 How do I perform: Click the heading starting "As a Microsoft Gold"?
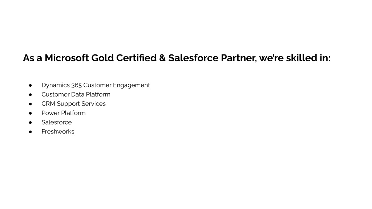(x=177, y=58)
